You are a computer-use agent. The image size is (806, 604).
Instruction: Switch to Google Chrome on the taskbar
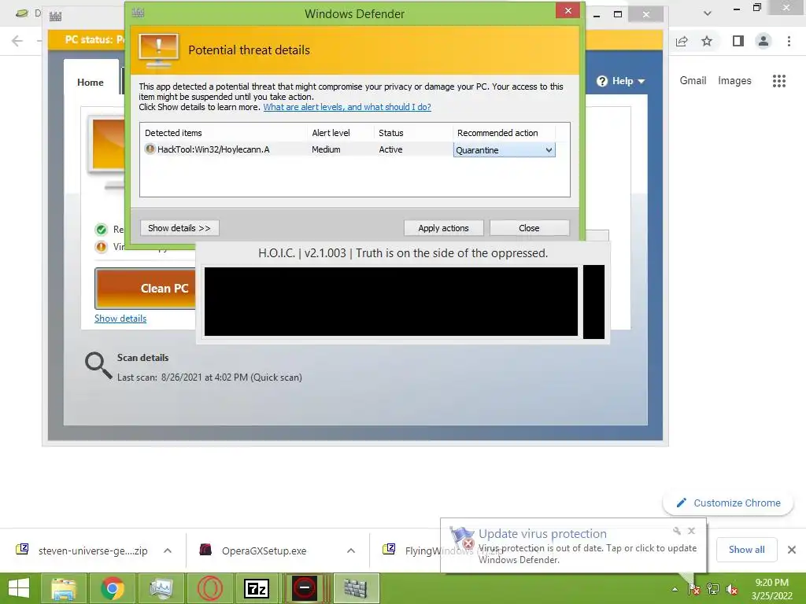coord(112,588)
